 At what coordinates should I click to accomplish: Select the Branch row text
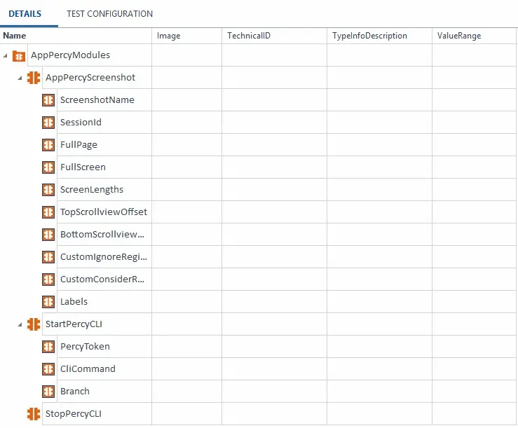pyautogui.click(x=75, y=392)
